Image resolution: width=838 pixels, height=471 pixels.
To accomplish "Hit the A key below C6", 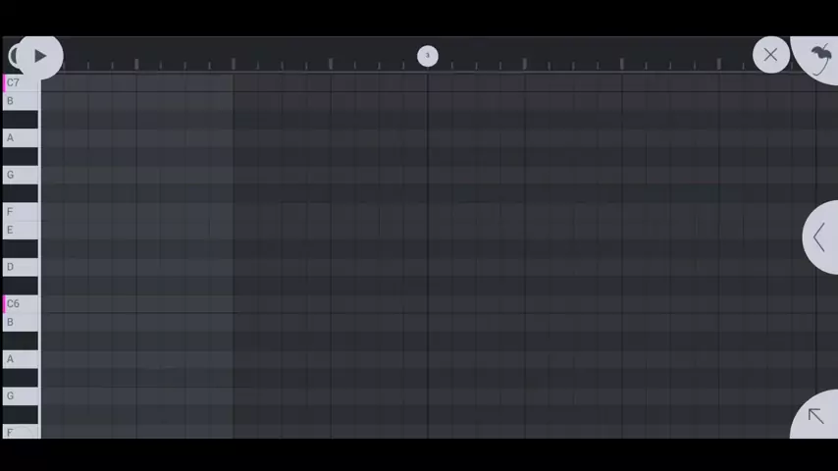I will click(20, 359).
